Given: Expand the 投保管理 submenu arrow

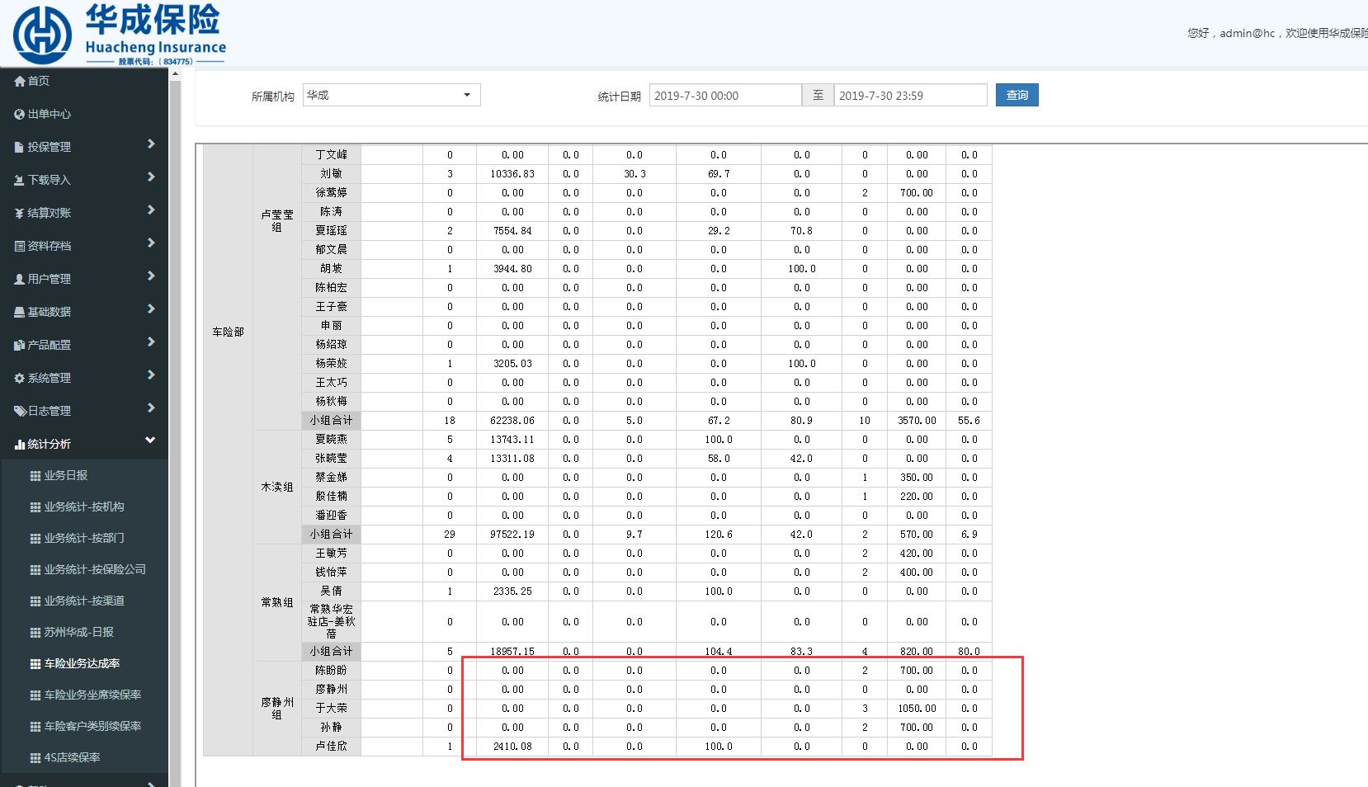Looking at the screenshot, I should click(x=151, y=144).
